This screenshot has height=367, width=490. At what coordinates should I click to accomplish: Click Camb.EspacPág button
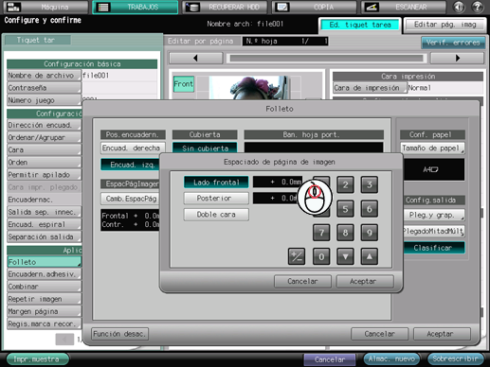(131, 199)
